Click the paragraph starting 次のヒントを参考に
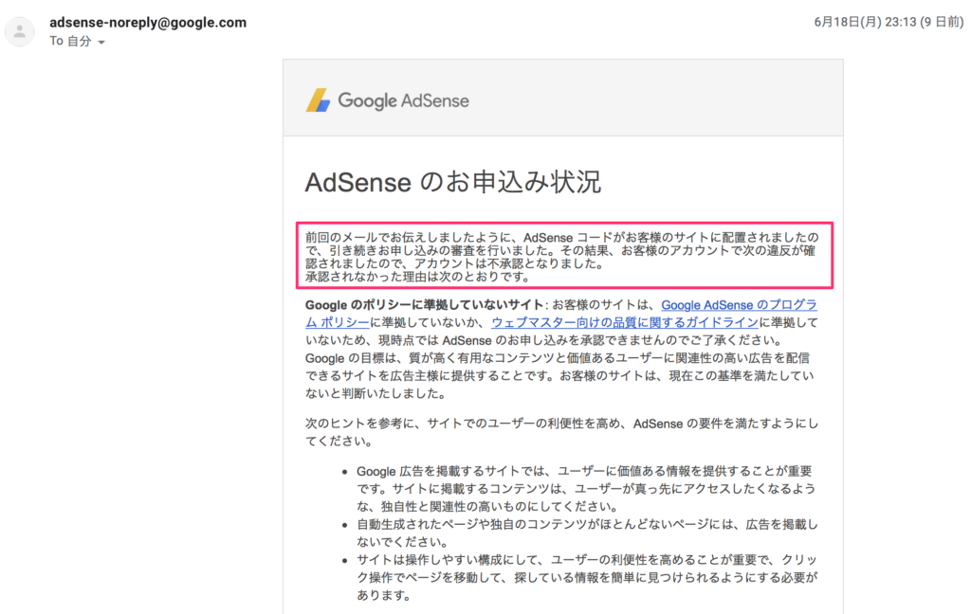 [561, 432]
